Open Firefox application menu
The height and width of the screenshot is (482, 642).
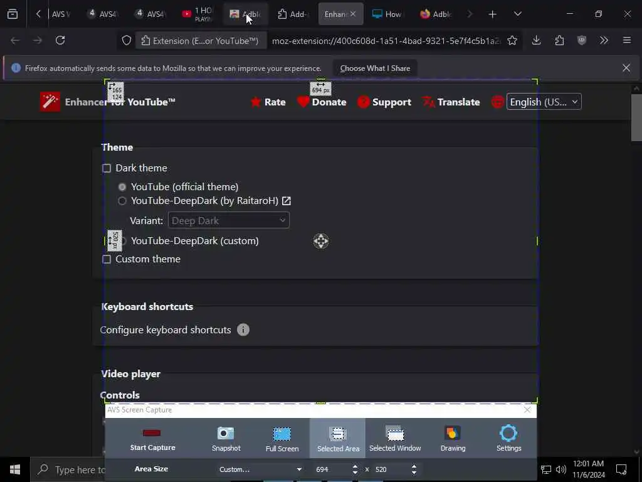(x=626, y=40)
